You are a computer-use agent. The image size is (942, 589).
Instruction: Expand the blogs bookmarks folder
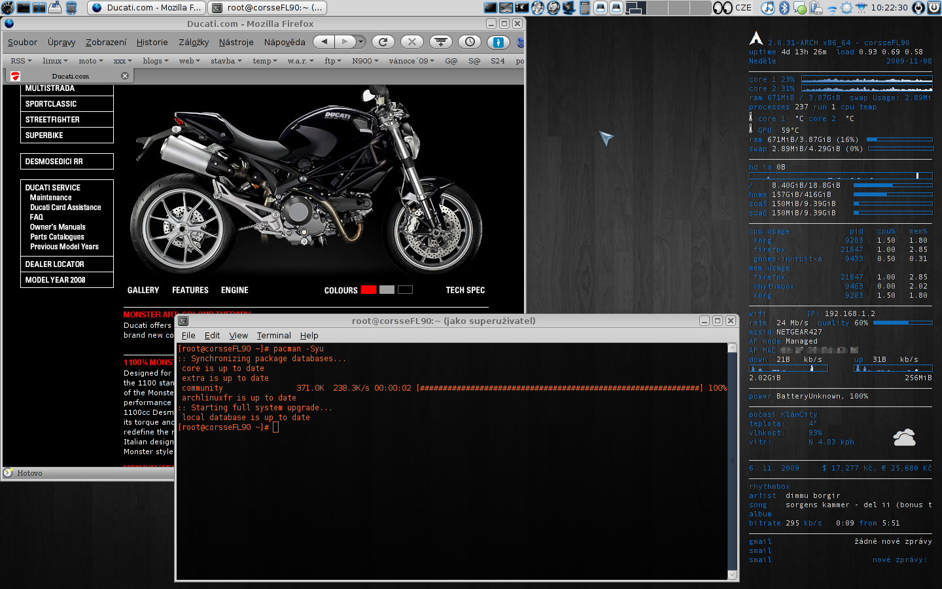tap(156, 61)
